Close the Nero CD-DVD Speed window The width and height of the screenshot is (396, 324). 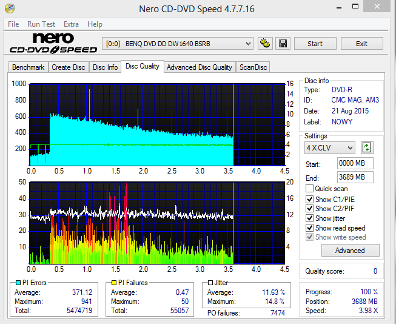pos(377,6)
